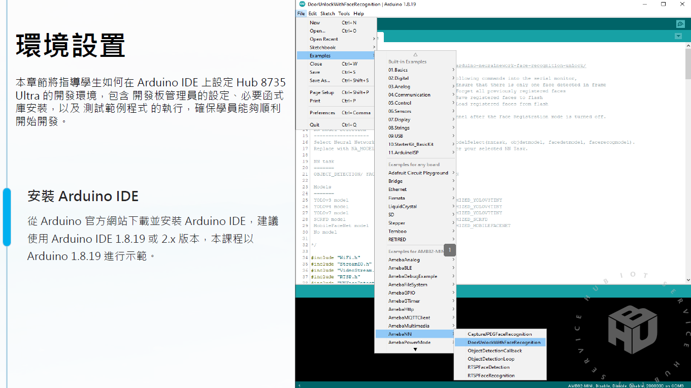Screen dimensions: 691x388
Task: Select 08.Strings examples entry
Action: point(415,127)
